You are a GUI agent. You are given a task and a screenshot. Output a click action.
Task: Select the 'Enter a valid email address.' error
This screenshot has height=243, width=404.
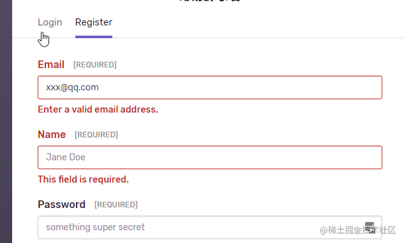pos(98,109)
